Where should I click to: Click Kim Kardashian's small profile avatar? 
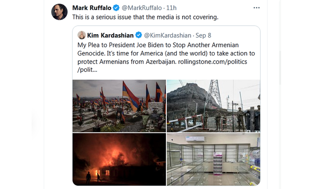82,35
